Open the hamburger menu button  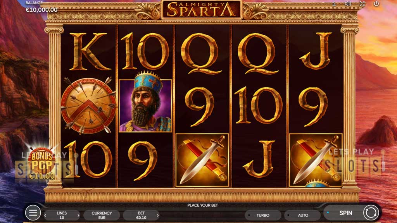coord(33,213)
